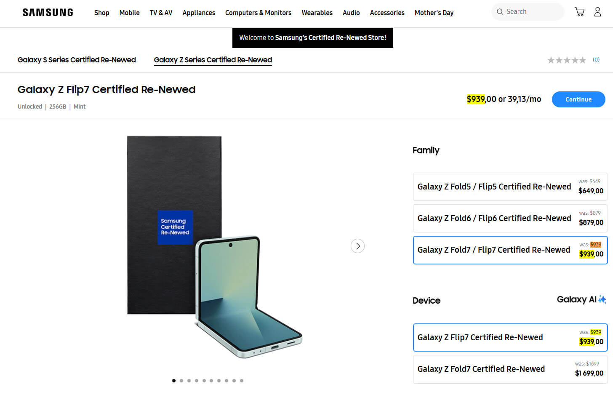Open the Mobile navigation menu

click(x=129, y=13)
